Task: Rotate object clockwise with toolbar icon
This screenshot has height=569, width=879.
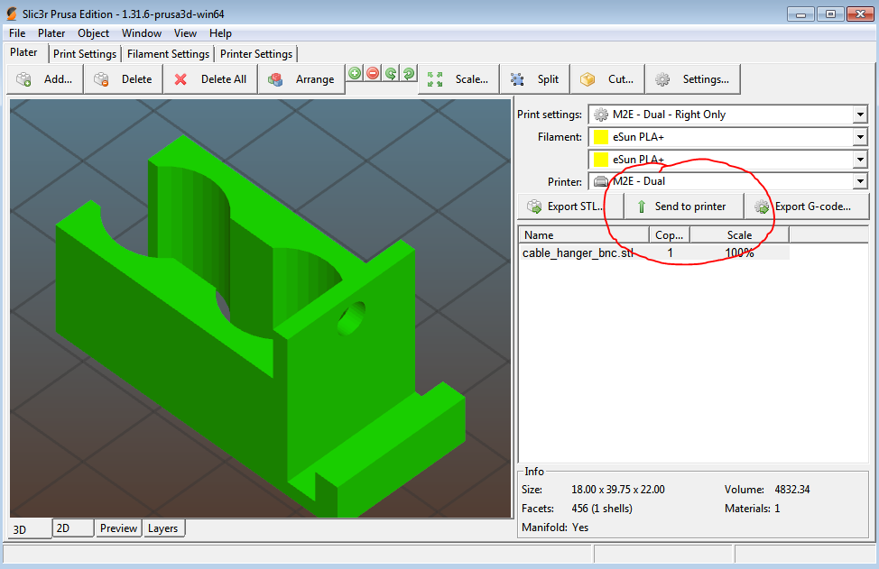Action: pos(409,73)
